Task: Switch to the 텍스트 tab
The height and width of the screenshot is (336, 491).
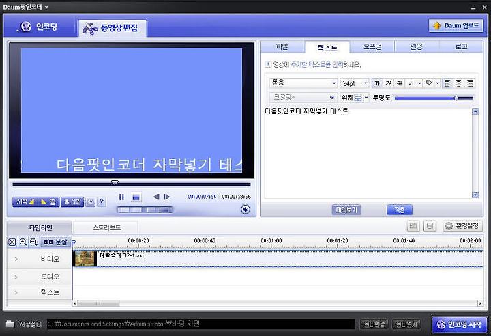Action: 327,48
